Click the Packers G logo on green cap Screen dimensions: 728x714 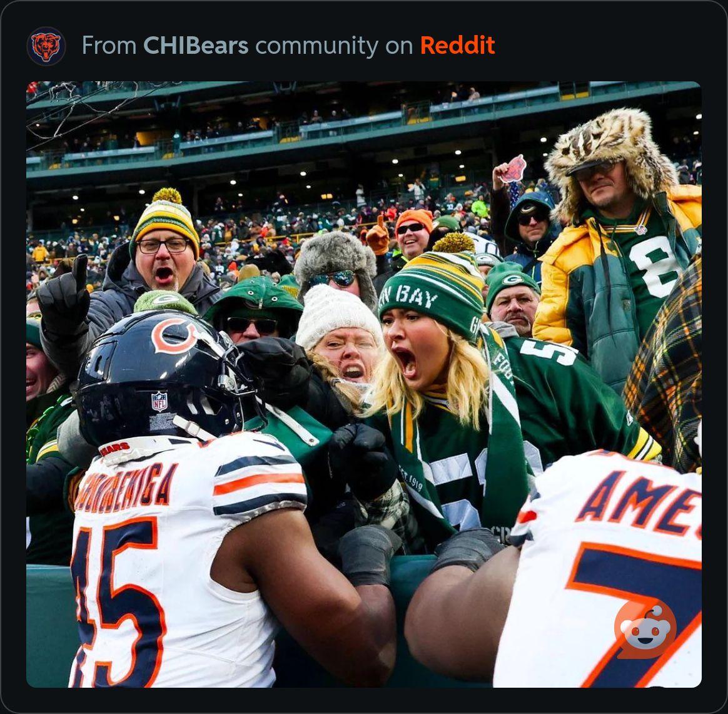(x=512, y=280)
